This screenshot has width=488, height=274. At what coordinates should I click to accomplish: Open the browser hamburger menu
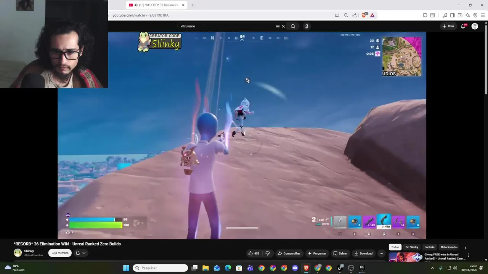tap(483, 15)
